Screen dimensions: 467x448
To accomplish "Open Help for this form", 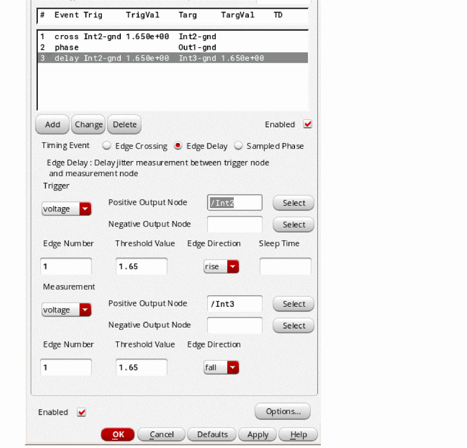I will click(x=298, y=434).
